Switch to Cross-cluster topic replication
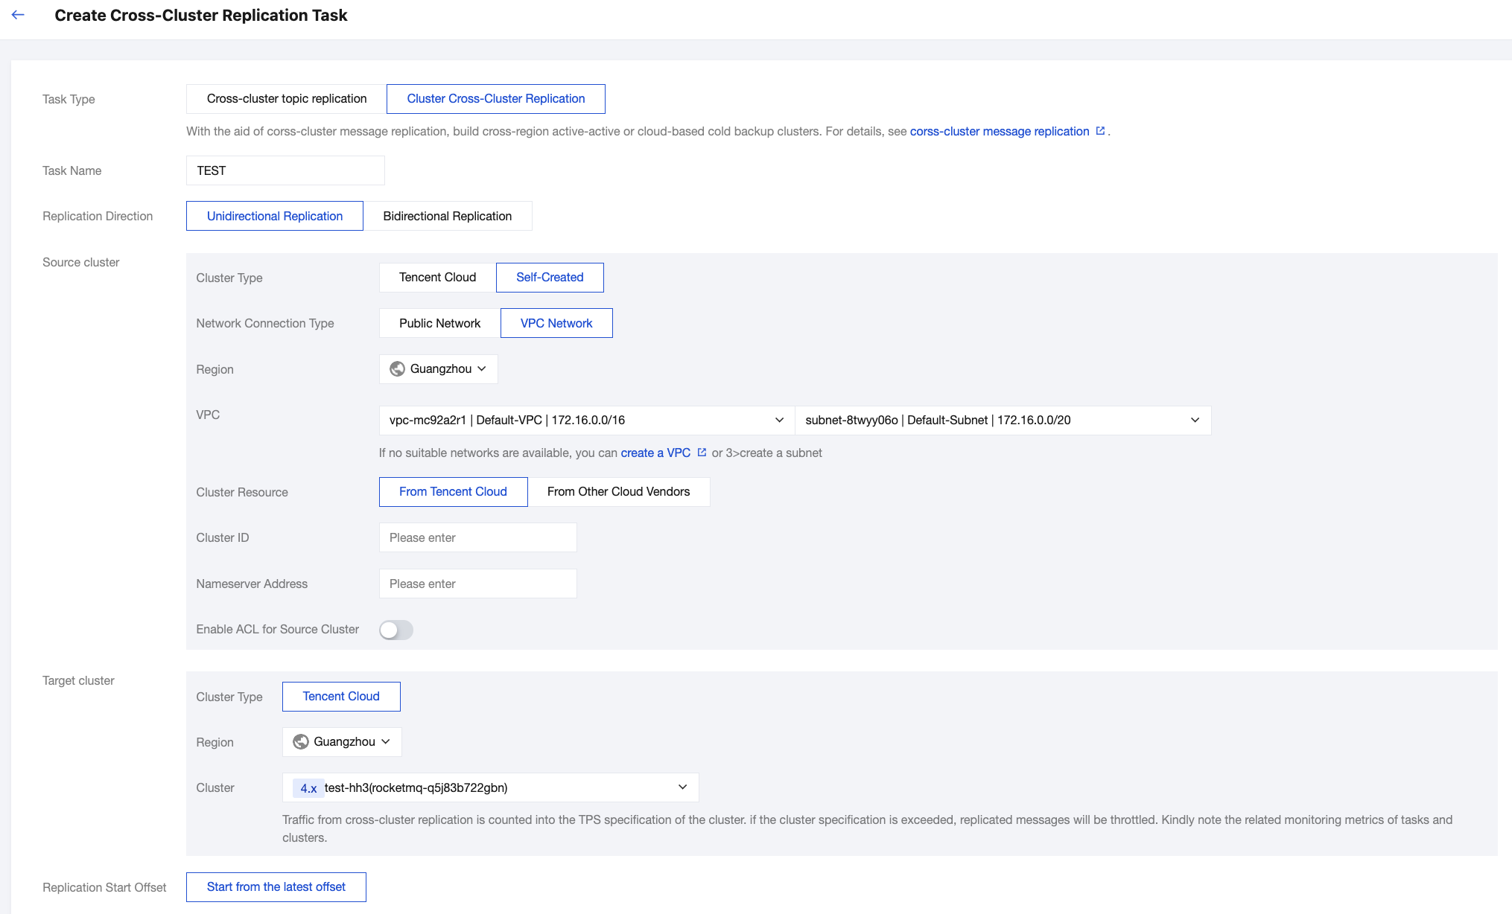This screenshot has height=914, width=1512. point(287,99)
